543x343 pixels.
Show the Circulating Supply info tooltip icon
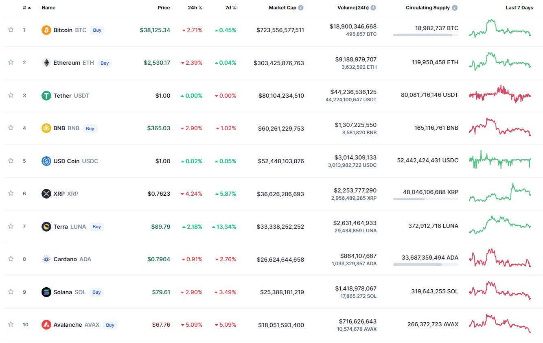click(x=455, y=8)
